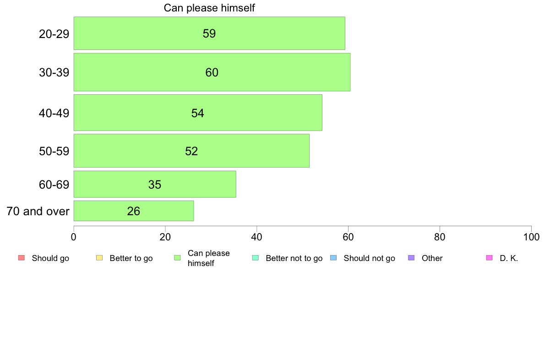The image size is (544, 337).
Task: Click the red Should go legend swatch
Action: [x=22, y=258]
